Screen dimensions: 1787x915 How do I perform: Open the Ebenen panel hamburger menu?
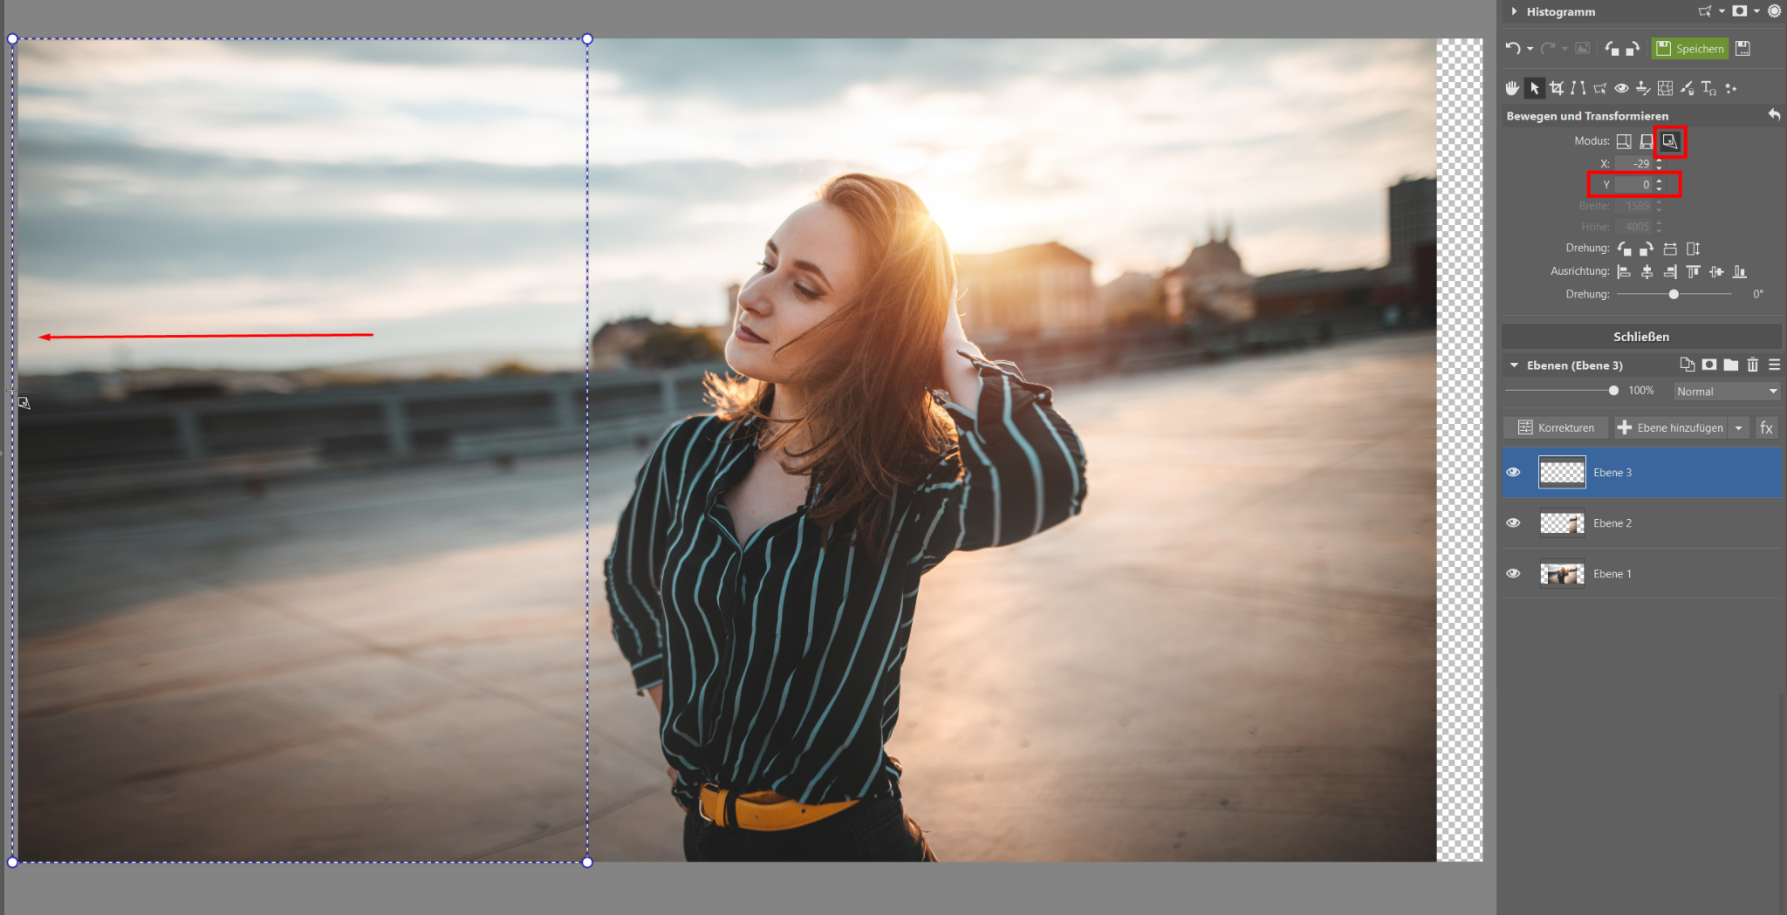tap(1774, 365)
